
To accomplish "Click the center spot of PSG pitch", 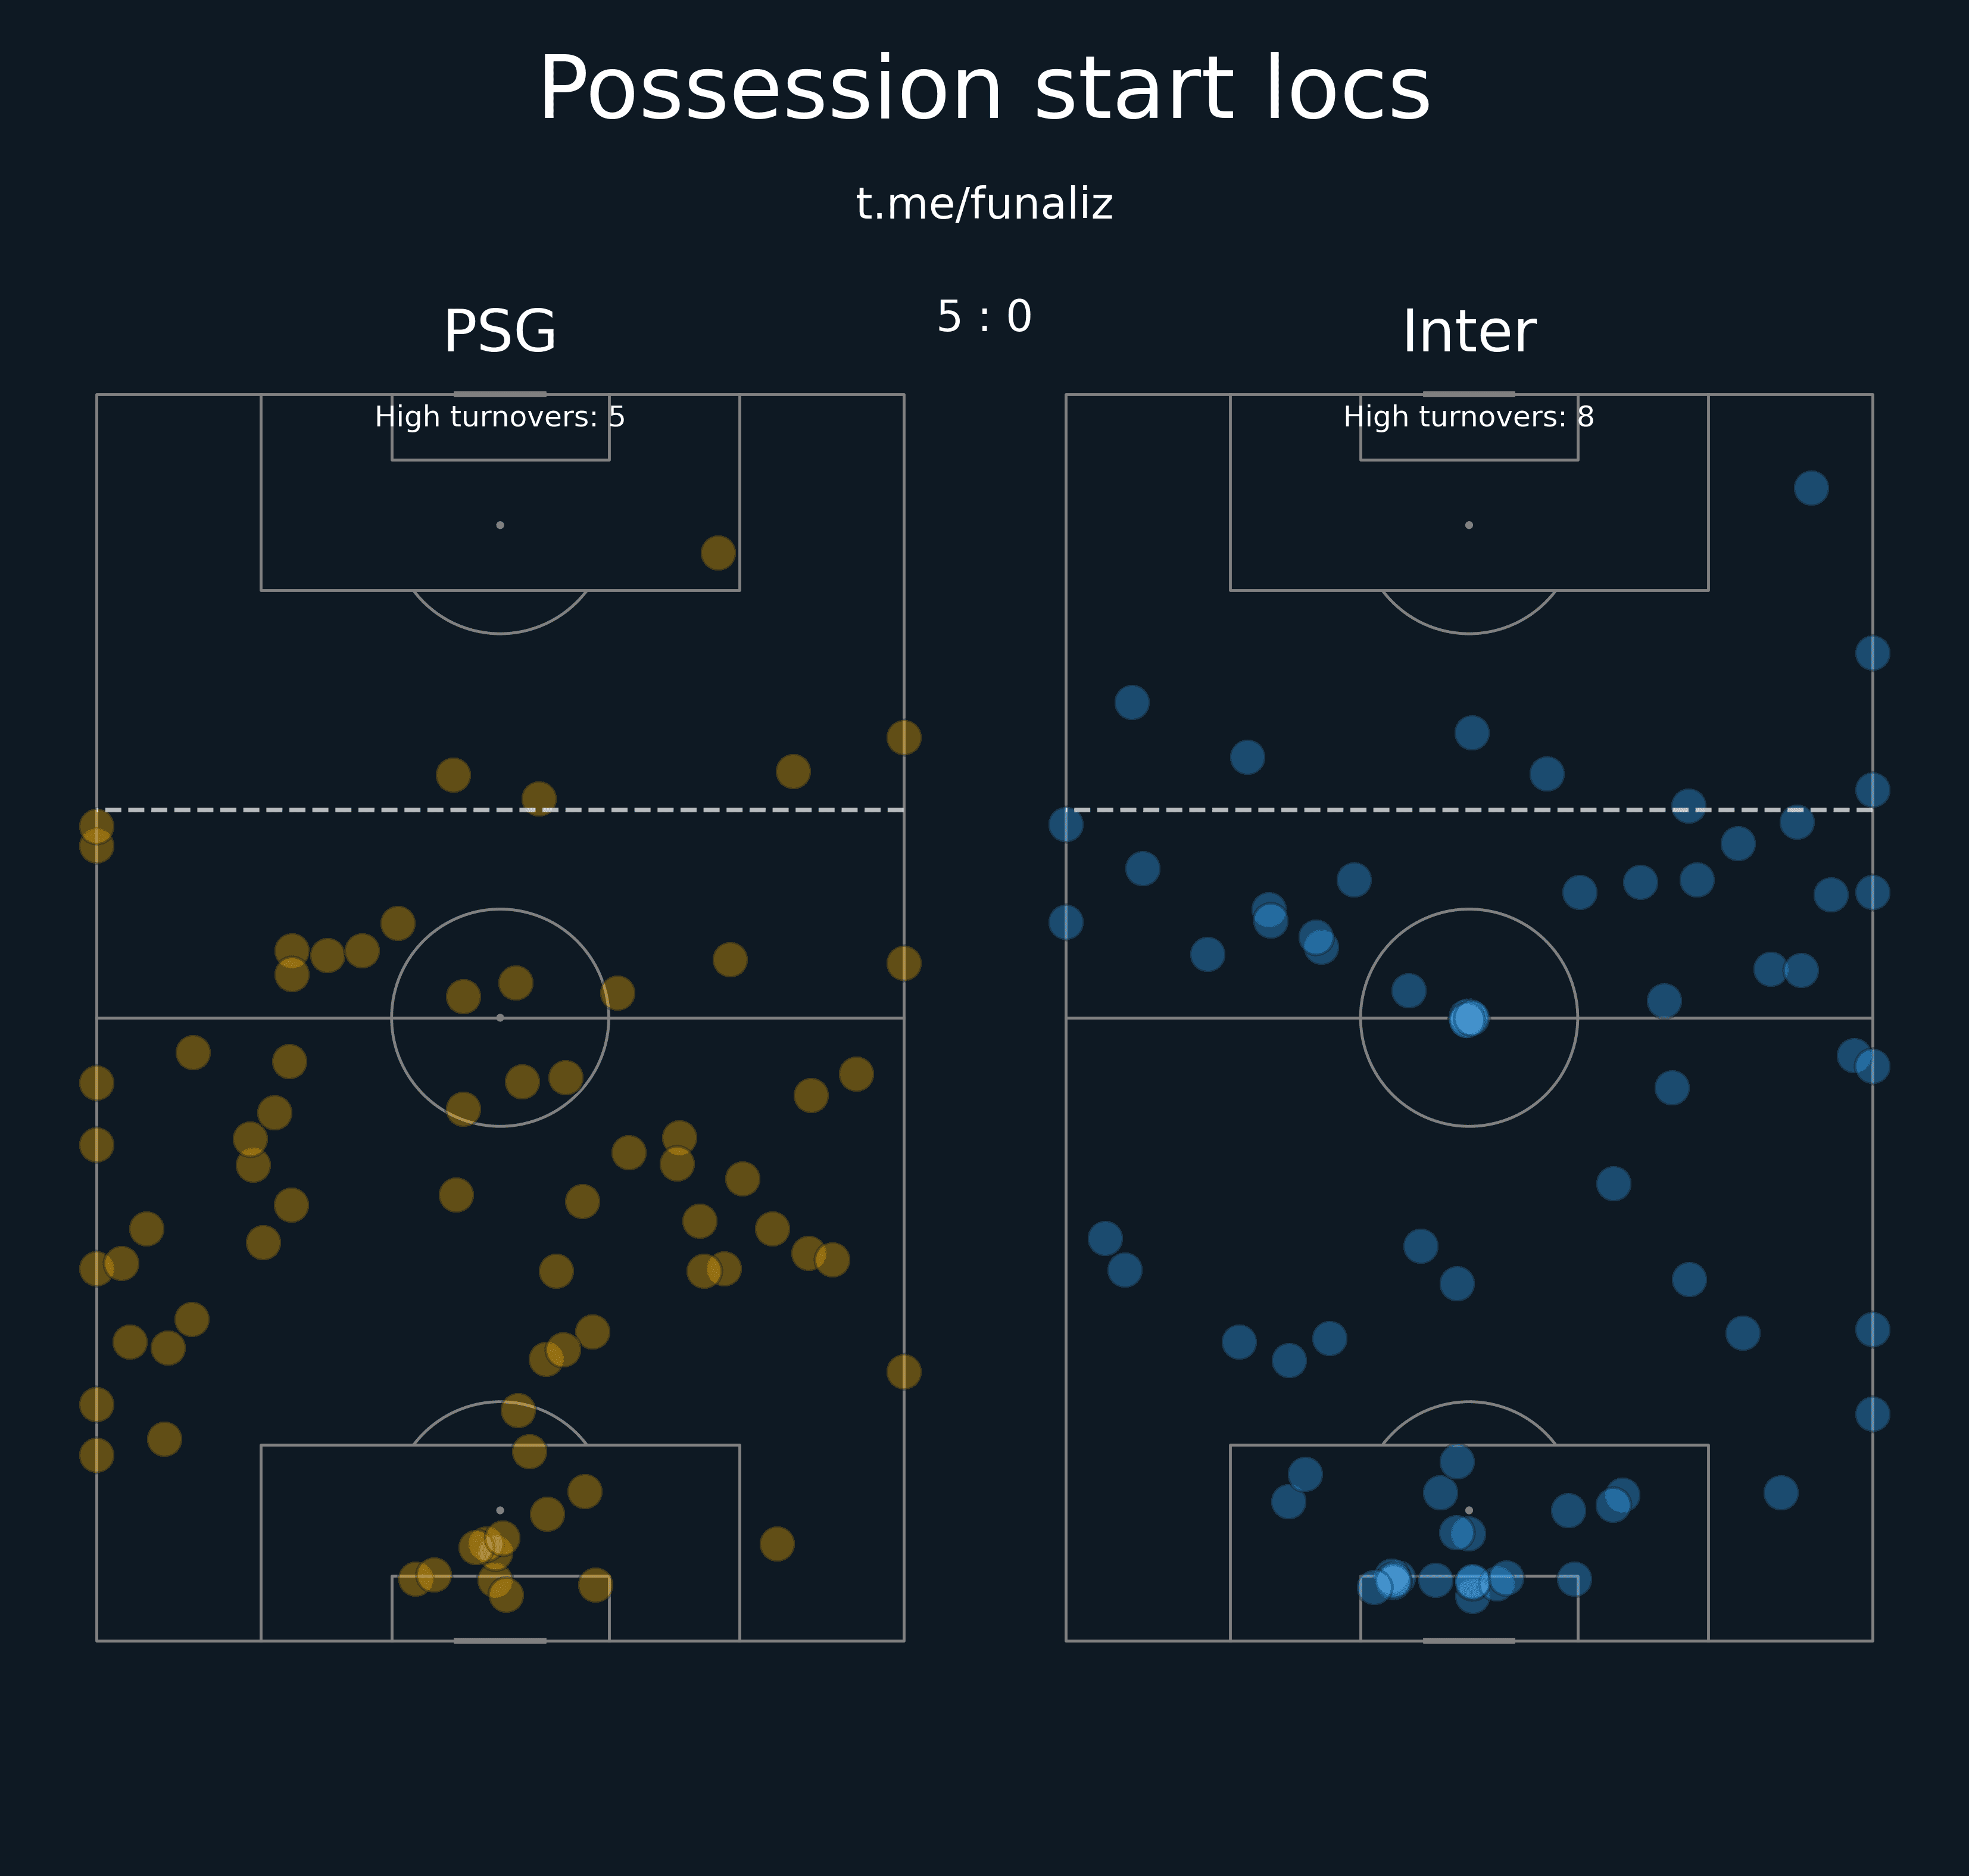I will point(500,1018).
